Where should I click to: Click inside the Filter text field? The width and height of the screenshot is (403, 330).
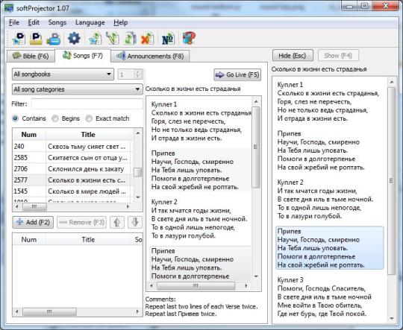pyautogui.click(x=87, y=104)
